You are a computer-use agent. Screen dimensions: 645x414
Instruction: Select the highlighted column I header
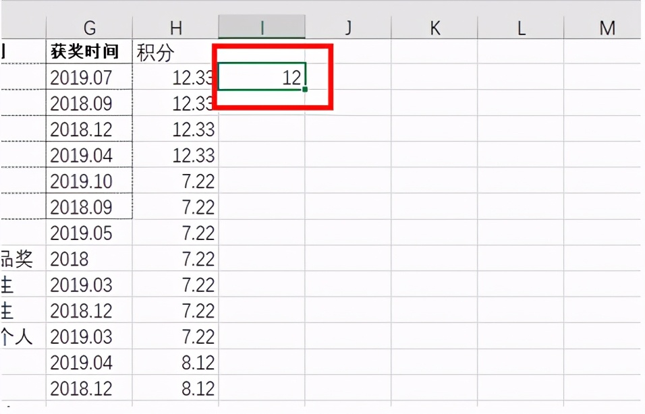point(261,28)
